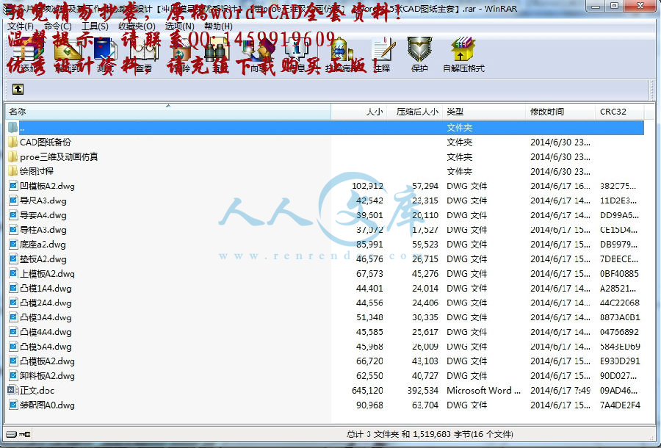This screenshot has height=448, width=661.
Task: Click the DWG file icon beside 凹模板A2.dwg
Action: coord(13,186)
